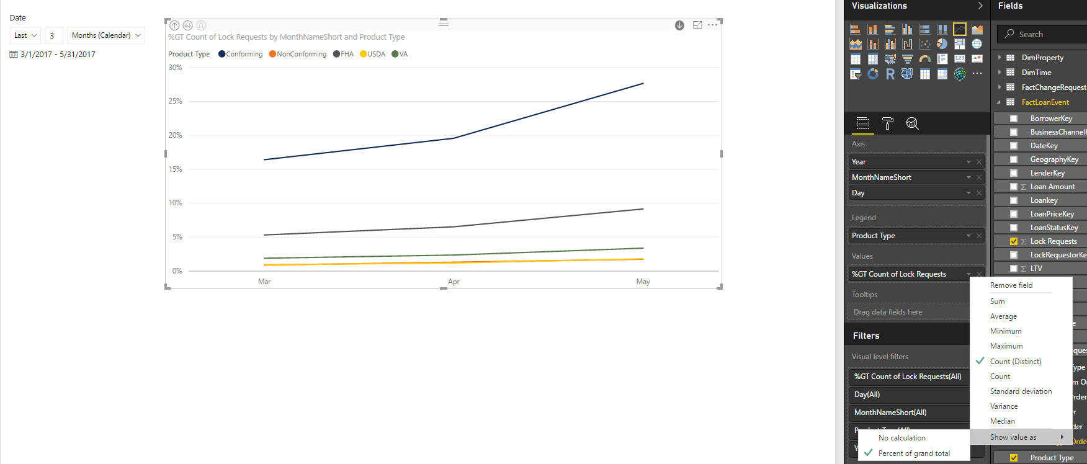The width and height of the screenshot is (1087, 464).
Task: Open Product Type legend dropdown arrow
Action: 968,236
